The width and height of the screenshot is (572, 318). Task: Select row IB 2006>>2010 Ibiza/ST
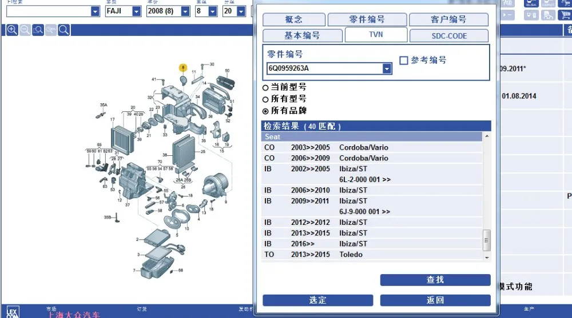pos(372,190)
